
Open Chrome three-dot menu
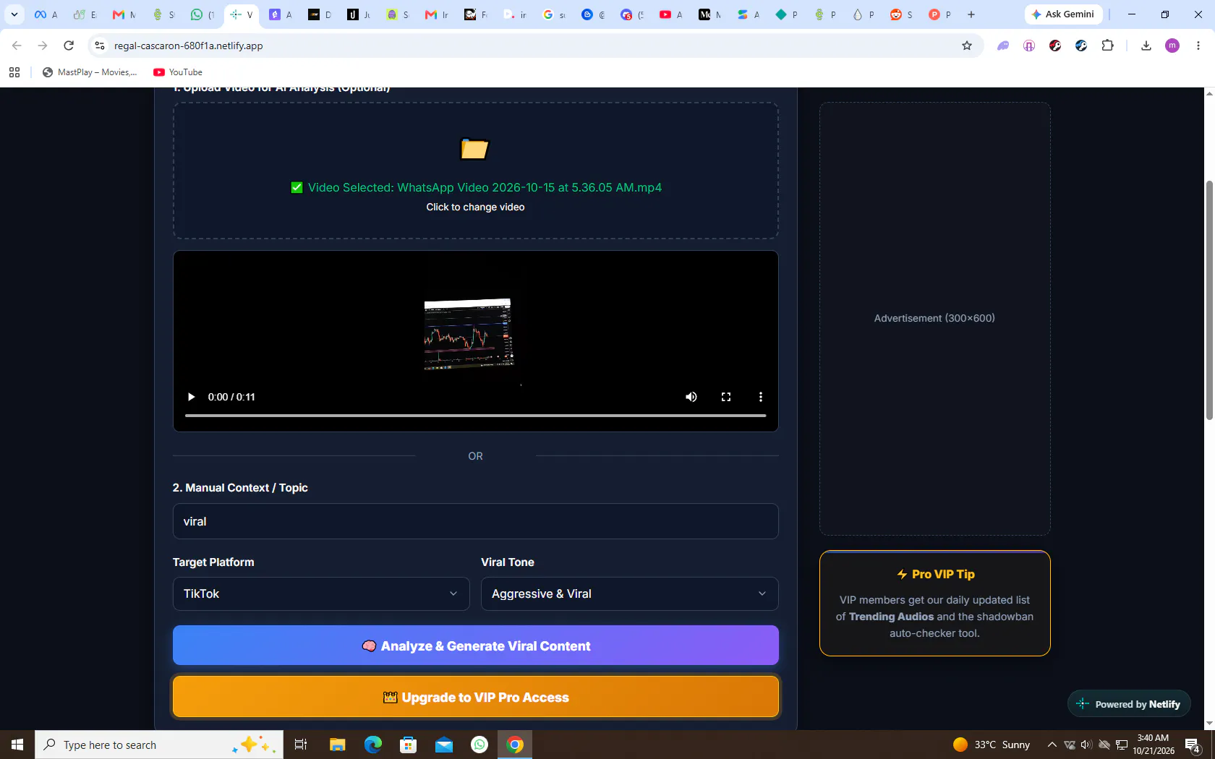click(1198, 46)
